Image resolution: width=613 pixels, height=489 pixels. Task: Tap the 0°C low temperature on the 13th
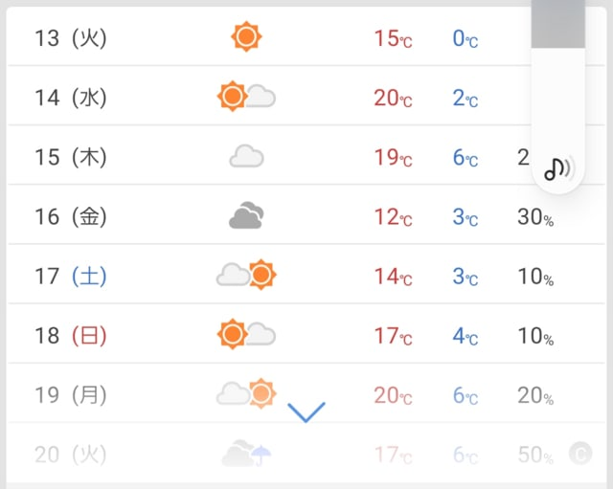(x=465, y=38)
